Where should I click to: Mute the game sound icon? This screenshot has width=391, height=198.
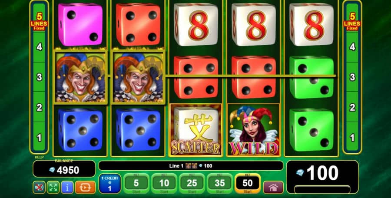[x=39, y=187]
